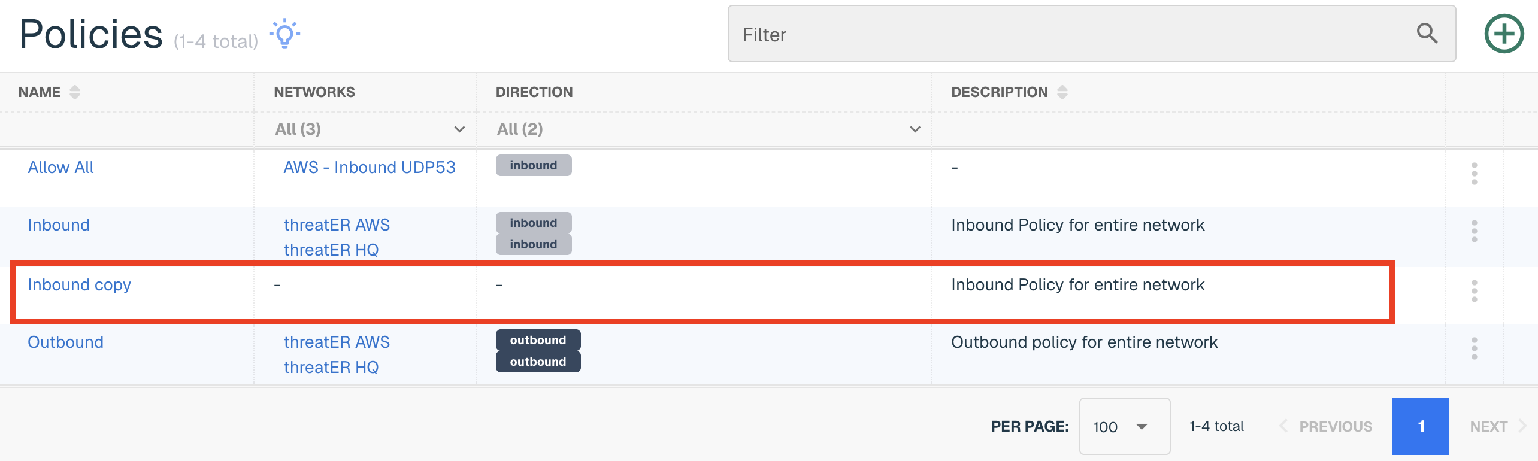Click the green add policy plus icon
The image size is (1538, 461).
click(1504, 34)
